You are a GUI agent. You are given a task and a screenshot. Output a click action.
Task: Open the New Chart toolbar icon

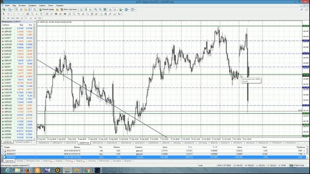pos(3,10)
